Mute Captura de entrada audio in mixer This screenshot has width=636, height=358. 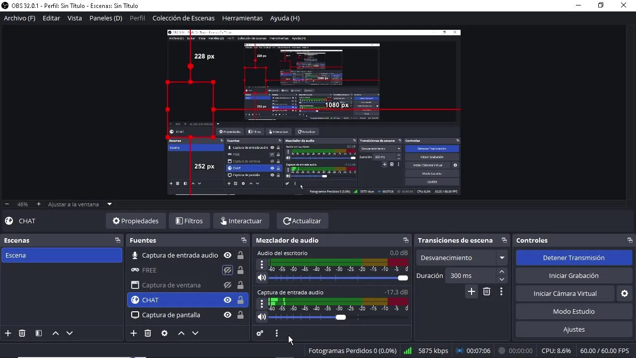click(262, 317)
